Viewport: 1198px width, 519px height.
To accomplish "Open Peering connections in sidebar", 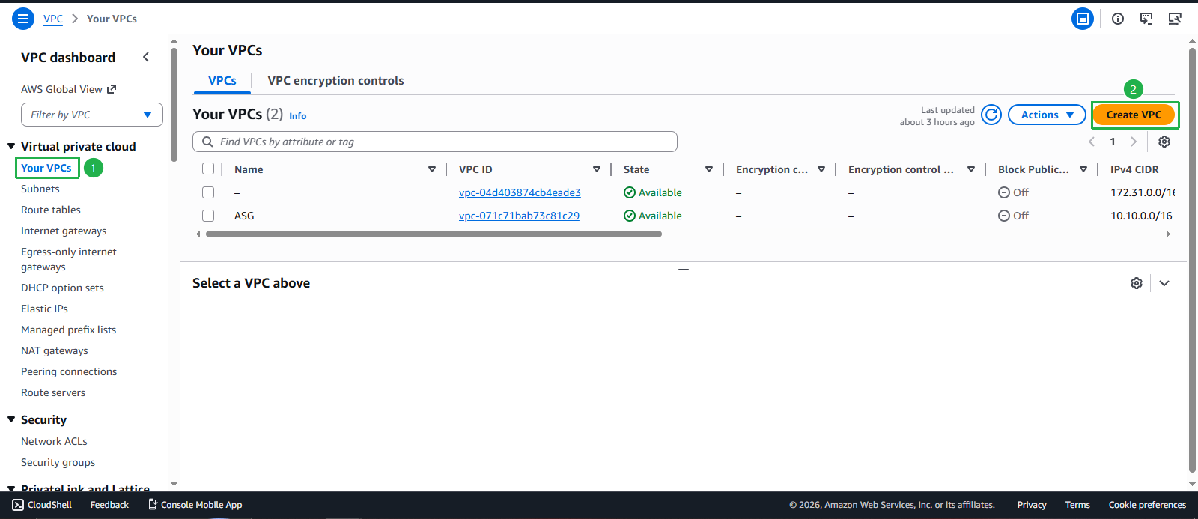I will [x=69, y=371].
